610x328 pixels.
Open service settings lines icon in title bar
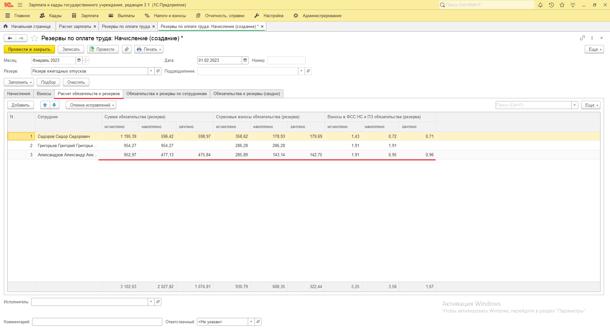point(573,5)
